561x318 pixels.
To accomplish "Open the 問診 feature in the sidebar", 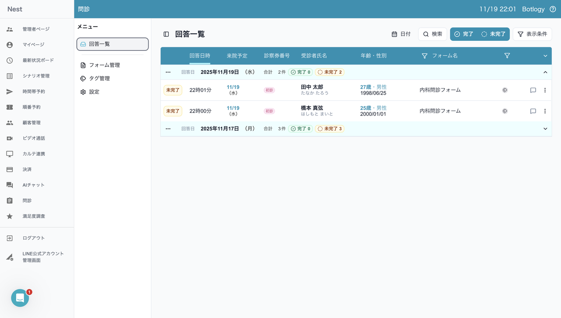I will pyautogui.click(x=27, y=200).
